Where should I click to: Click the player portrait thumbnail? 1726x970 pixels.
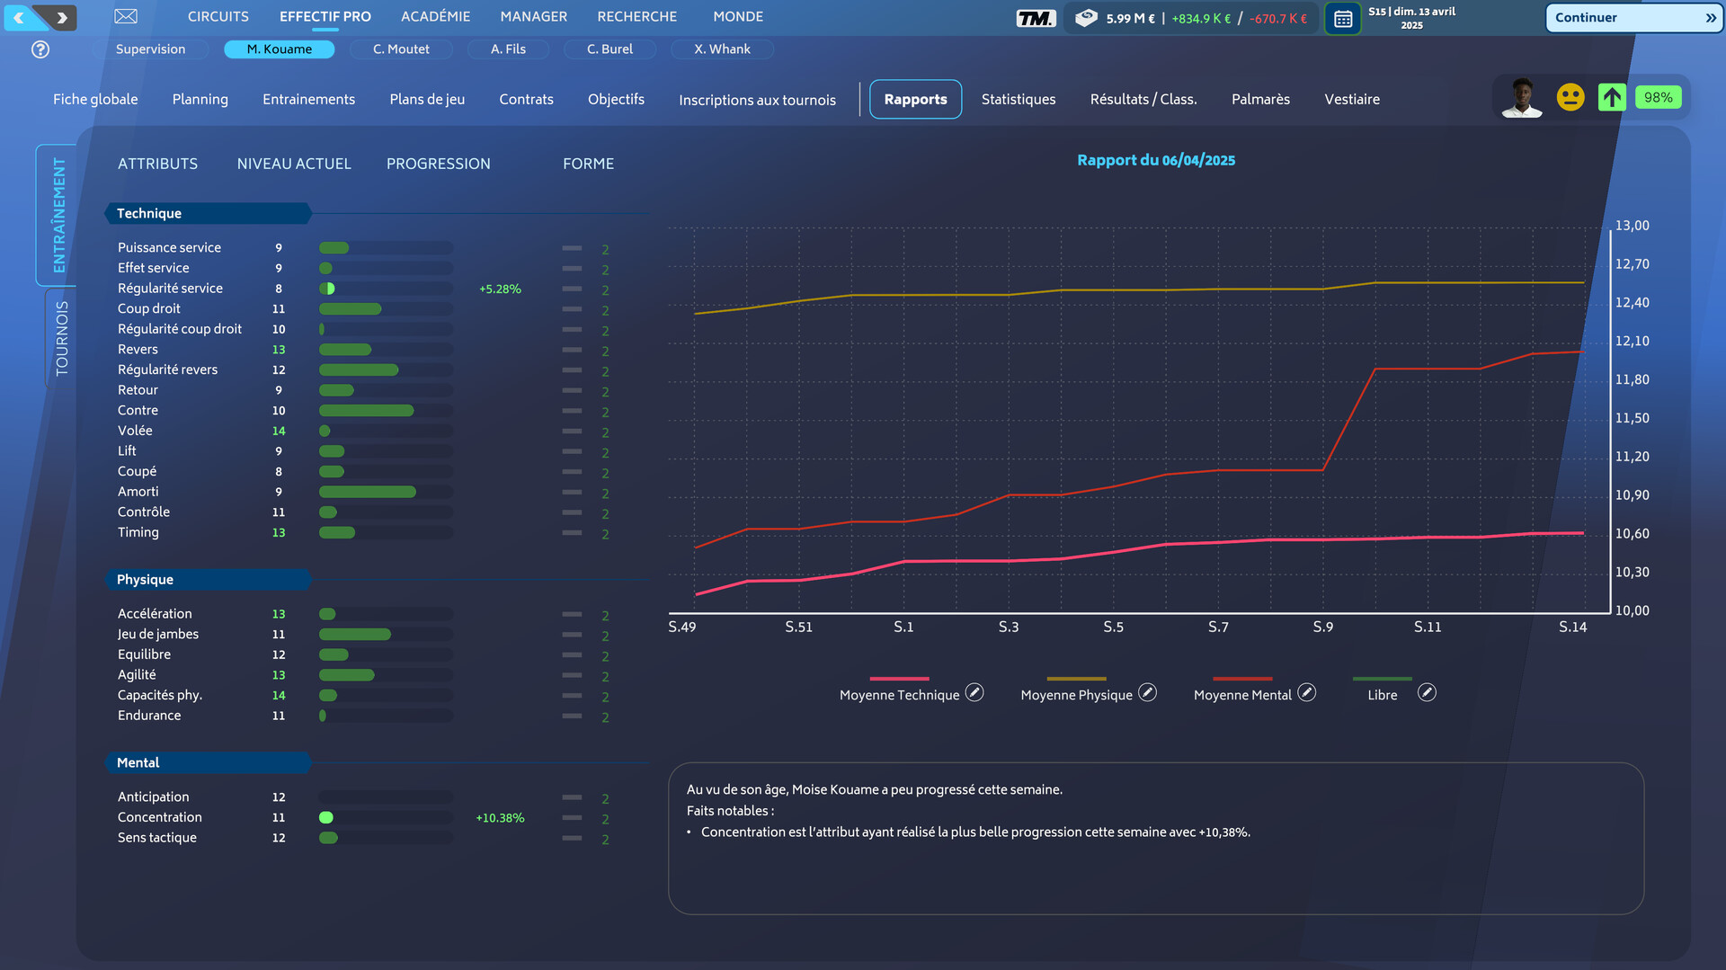(1521, 98)
